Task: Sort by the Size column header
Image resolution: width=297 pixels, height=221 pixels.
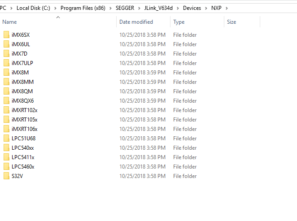Action: [x=231, y=22]
